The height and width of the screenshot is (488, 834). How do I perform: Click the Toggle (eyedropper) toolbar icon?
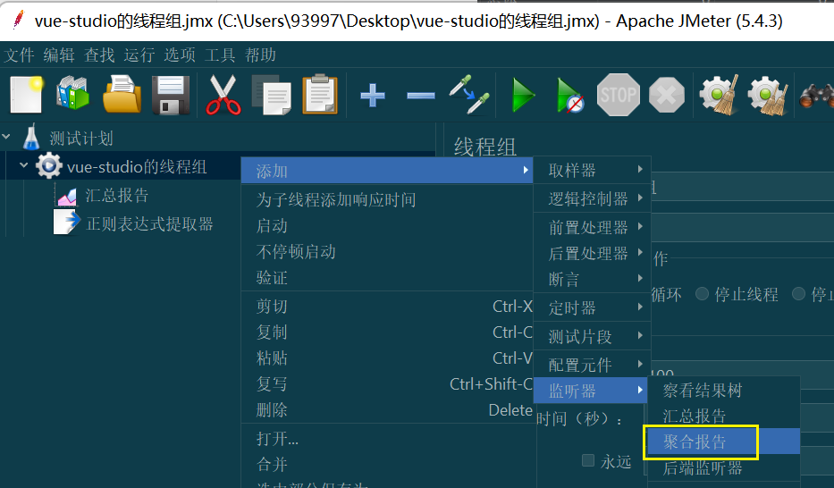[469, 95]
